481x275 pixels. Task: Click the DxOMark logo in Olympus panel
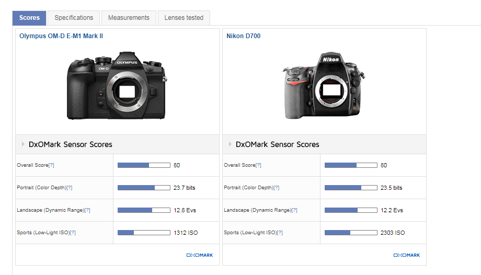[200, 255]
